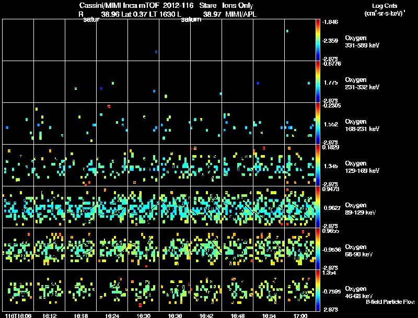Click the Oxygen 89-129 keV color bar

coord(318,207)
